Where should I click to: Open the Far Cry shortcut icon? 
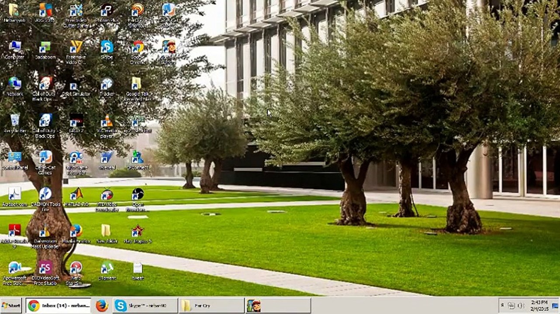(138, 15)
